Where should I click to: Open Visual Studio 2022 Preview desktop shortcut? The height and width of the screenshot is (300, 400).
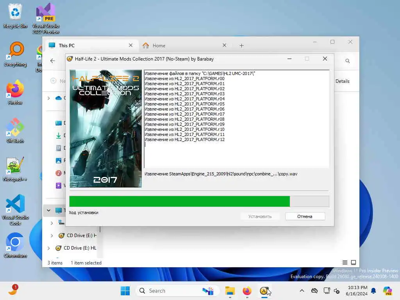click(45, 18)
